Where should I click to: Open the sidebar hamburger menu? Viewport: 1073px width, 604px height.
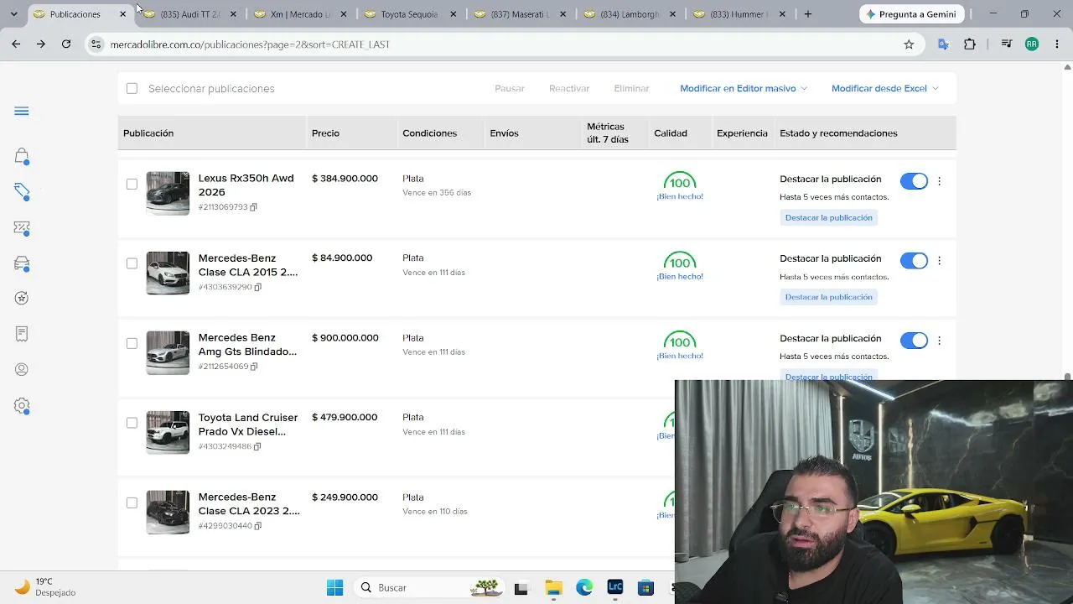click(22, 112)
